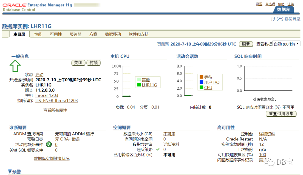Viewport: 303px width, 175px height.
Task: Click the 关键 SQL 概要文件 count 0 link
Action: pos(56,150)
